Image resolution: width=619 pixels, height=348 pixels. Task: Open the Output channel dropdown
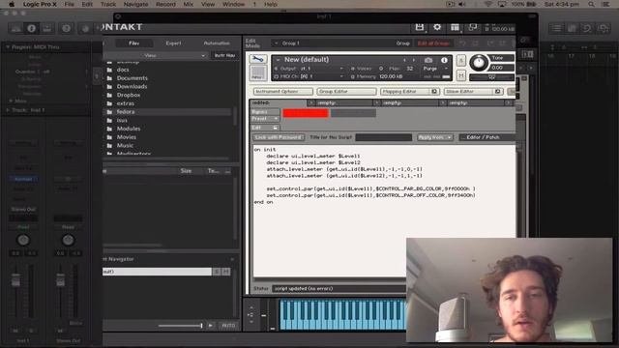(x=309, y=69)
